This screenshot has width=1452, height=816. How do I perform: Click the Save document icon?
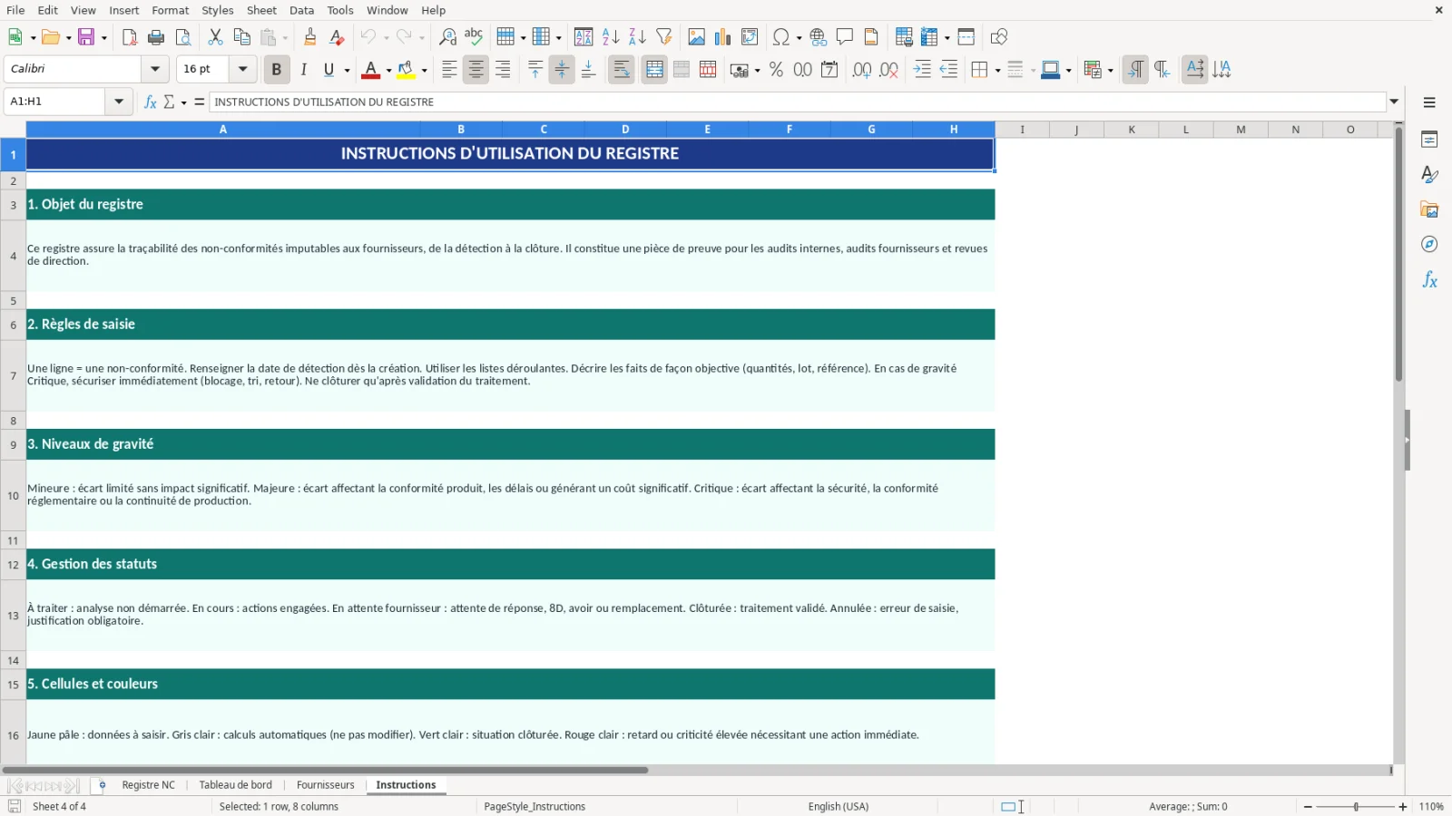click(86, 37)
